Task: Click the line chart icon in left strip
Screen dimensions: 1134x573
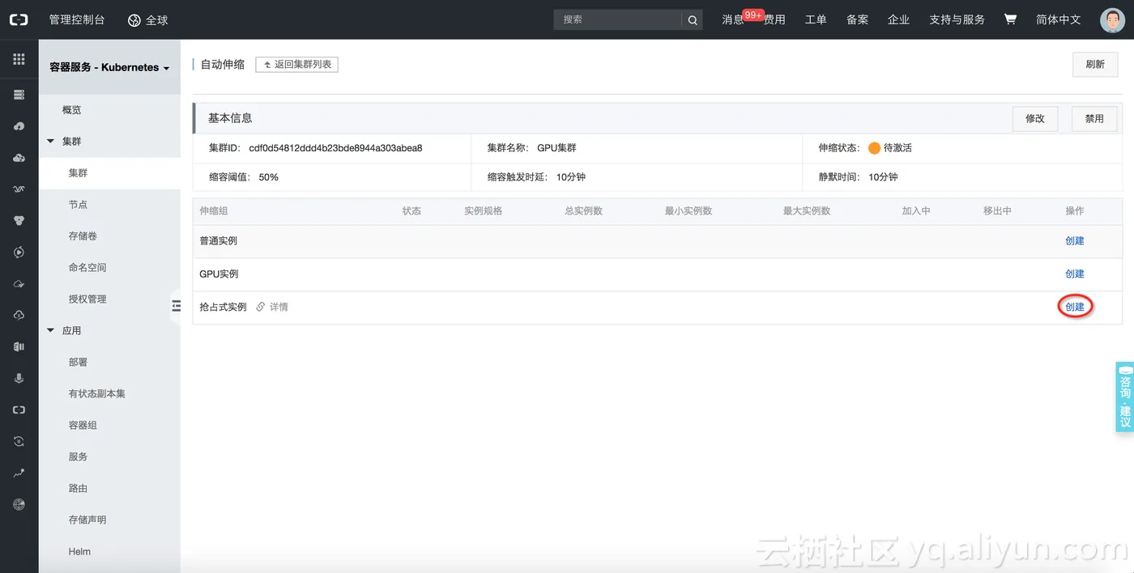Action: [19, 473]
